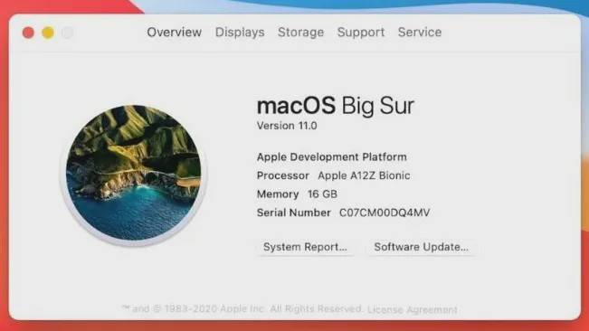The width and height of the screenshot is (589, 331).
Task: Click Version 11.0 to reveal build number
Action: pyautogui.click(x=287, y=126)
